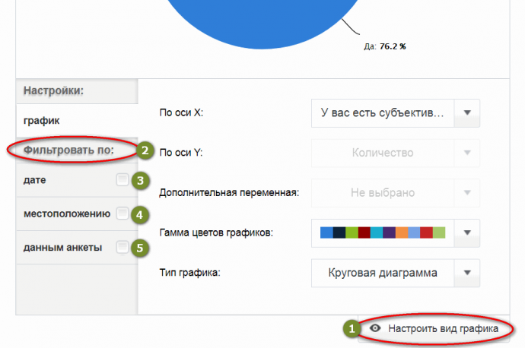
Task: Open the По оси X dropdown arrow
Action: [467, 113]
